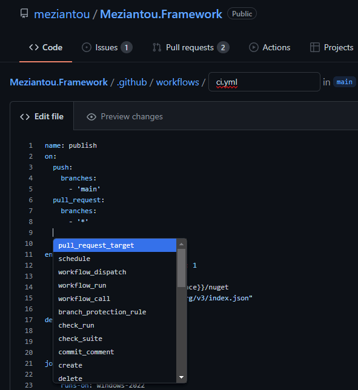358x390 pixels.
Task: Click the 'pull_request:' line in editor
Action: tap(79, 200)
